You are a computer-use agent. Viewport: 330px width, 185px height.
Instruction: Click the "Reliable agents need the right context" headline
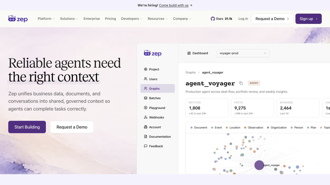pyautogui.click(x=64, y=70)
